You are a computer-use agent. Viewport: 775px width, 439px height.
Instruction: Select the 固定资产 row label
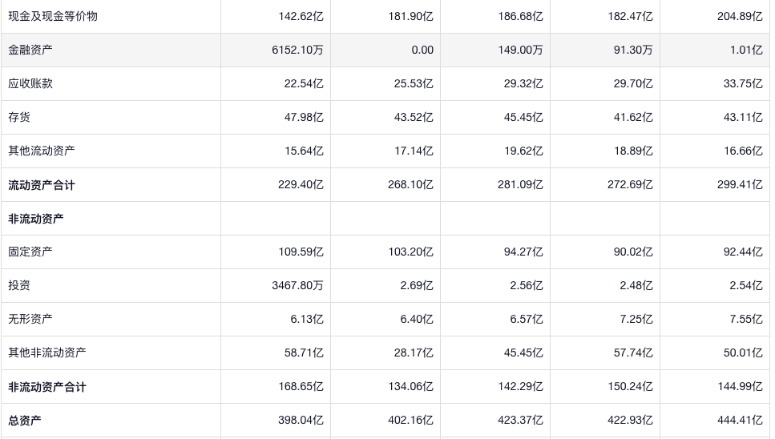pos(30,252)
